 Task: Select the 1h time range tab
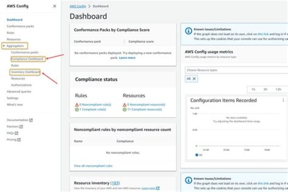pos(253,89)
